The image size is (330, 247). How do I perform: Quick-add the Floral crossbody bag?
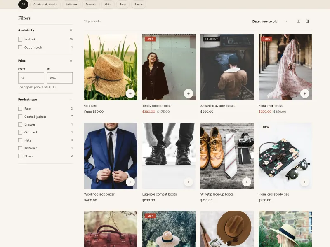pos(304,182)
